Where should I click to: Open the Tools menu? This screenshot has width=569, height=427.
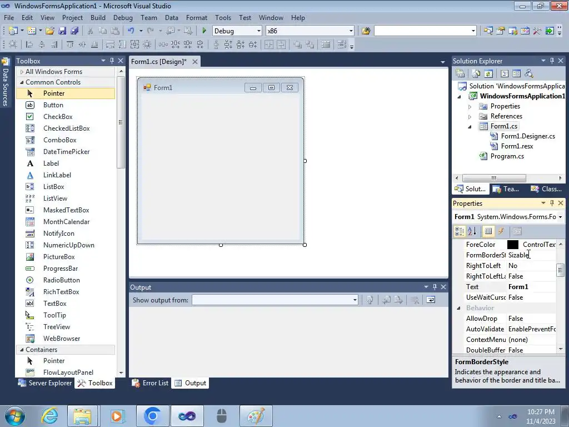coord(223,18)
